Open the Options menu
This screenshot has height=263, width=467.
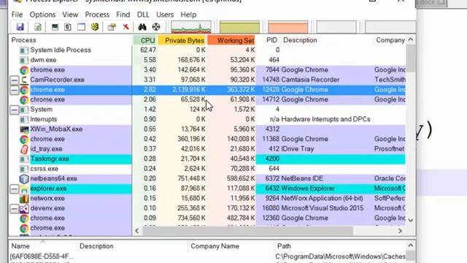pos(42,15)
